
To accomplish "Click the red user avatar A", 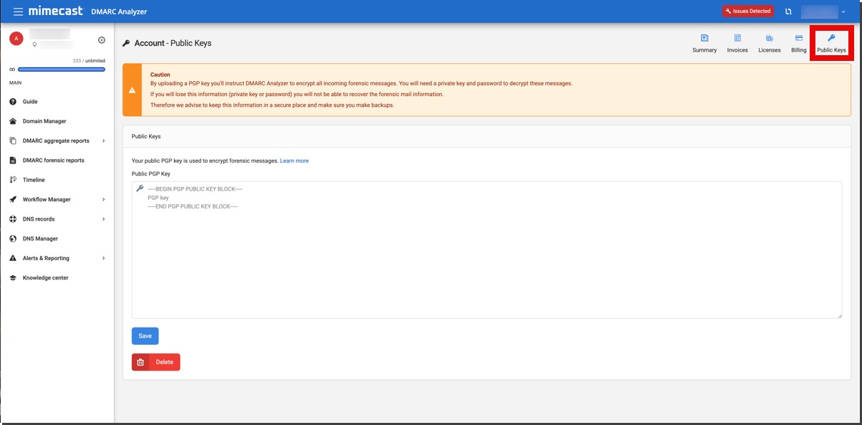I will pos(16,39).
